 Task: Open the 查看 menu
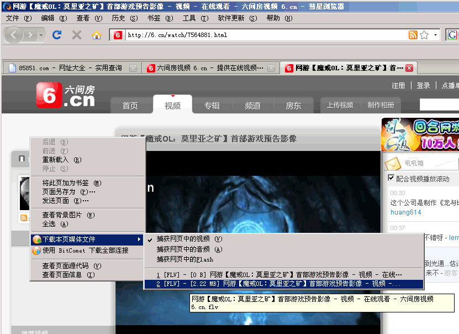tap(89, 18)
